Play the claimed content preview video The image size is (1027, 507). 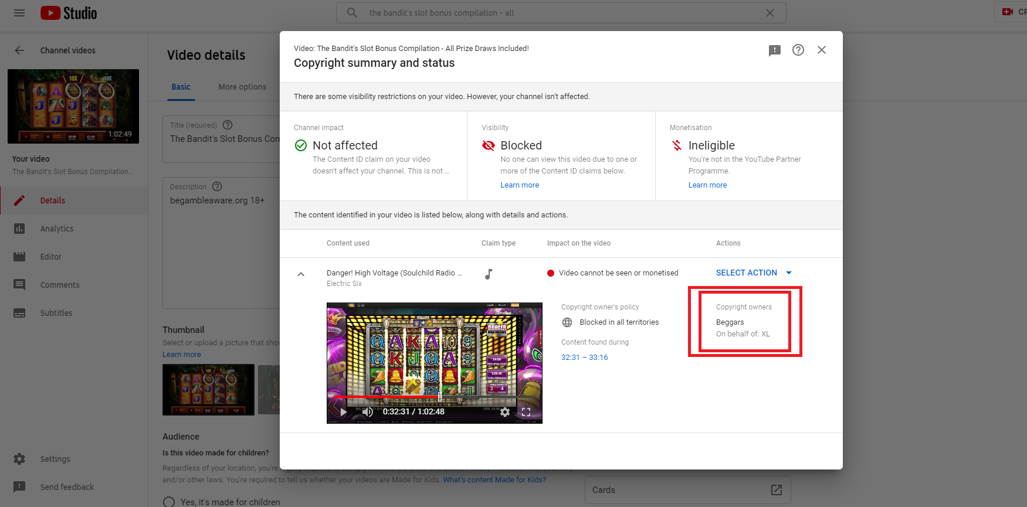343,412
